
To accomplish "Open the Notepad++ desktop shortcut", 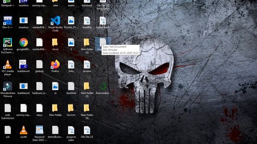I will (8, 3).
